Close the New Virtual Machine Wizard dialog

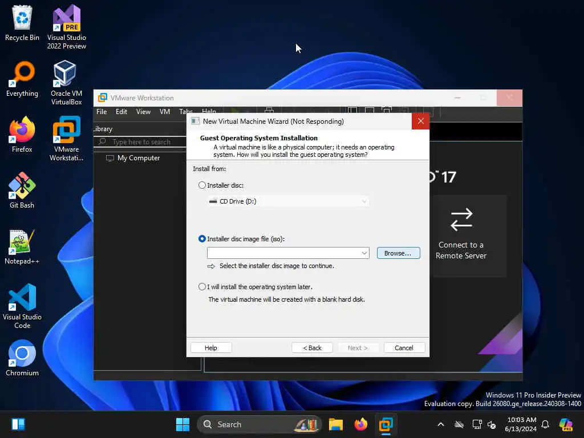pos(420,121)
